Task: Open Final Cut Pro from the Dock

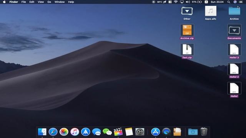Action: 118,132
